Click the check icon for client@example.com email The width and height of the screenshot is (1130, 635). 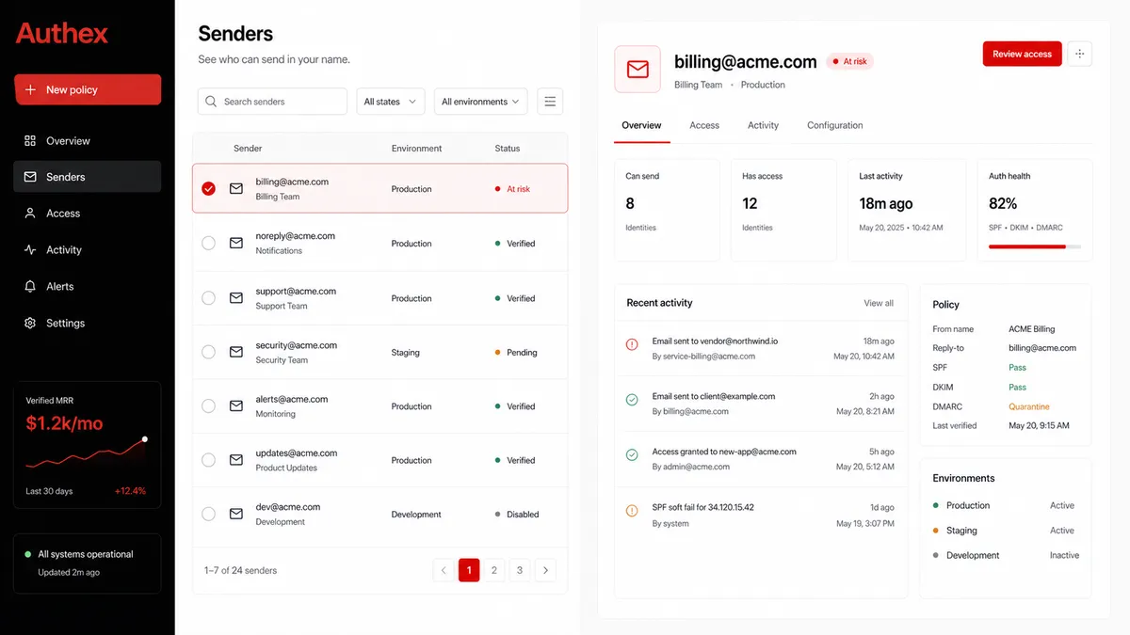pos(632,400)
